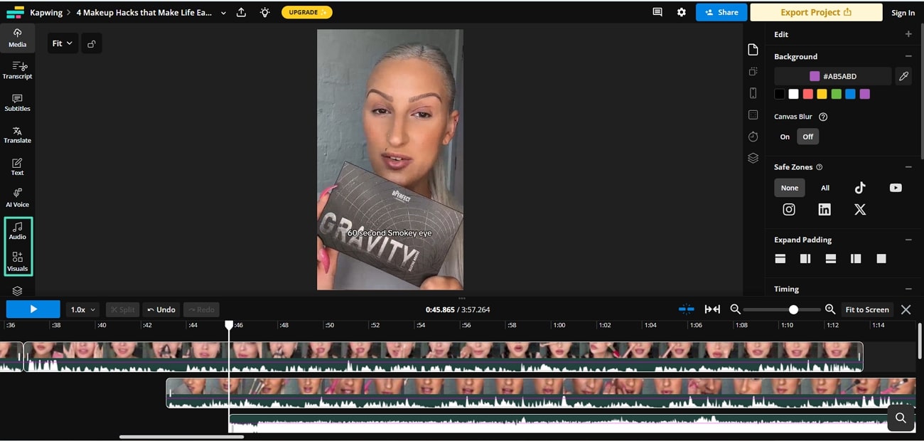924x441 pixels.
Task: Select All Safe Zones
Action: tap(825, 188)
